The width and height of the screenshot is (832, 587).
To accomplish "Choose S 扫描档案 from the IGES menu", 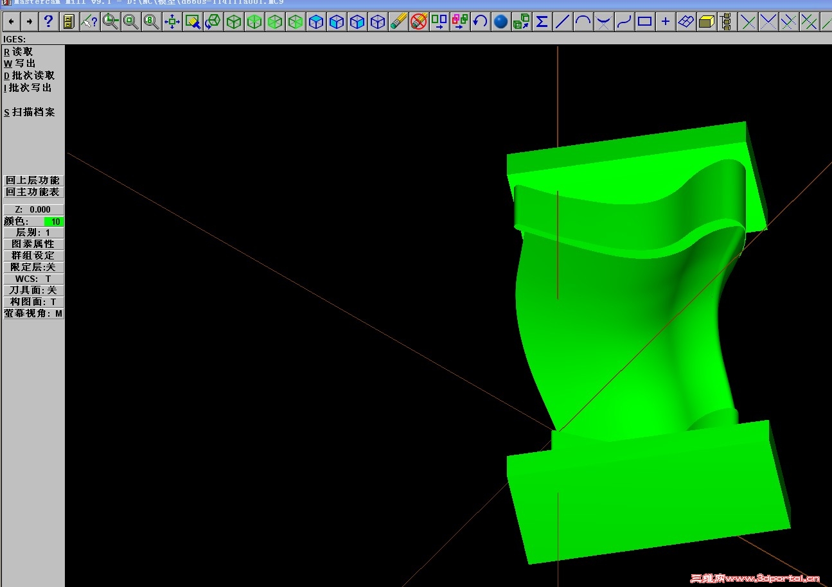I will click(30, 112).
